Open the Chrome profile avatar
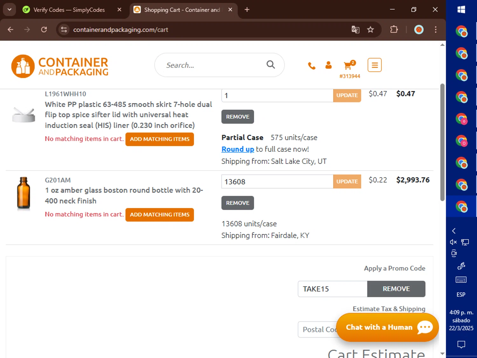This screenshot has height=358, width=477. tap(419, 30)
